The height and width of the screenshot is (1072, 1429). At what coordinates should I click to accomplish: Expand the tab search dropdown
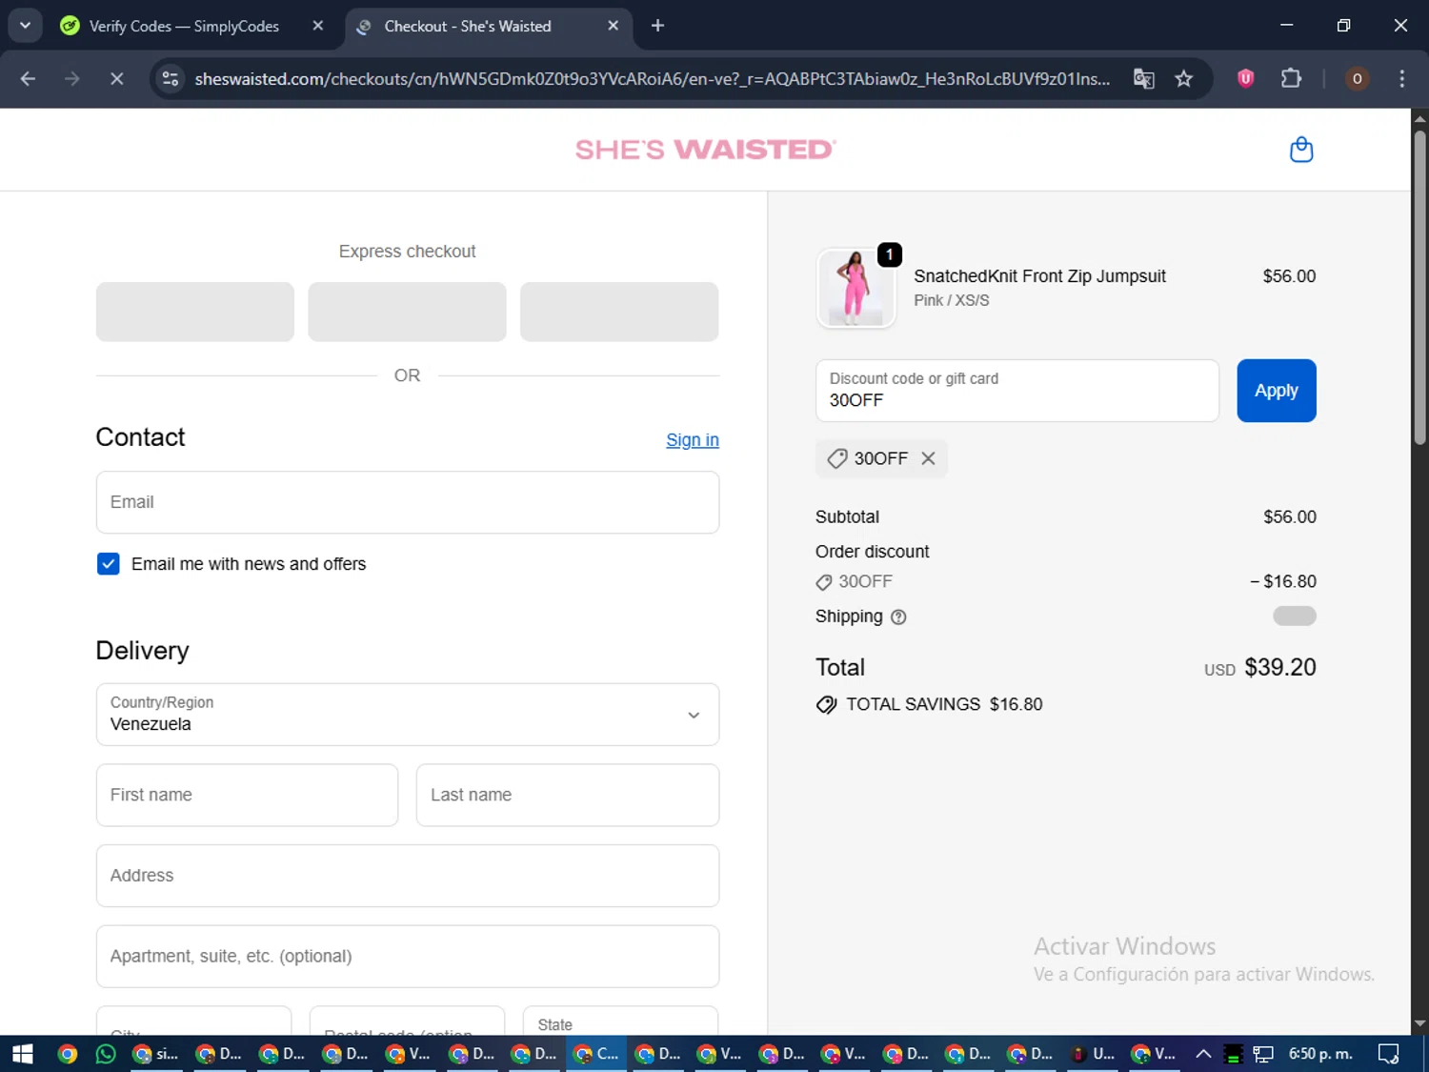coord(25,26)
